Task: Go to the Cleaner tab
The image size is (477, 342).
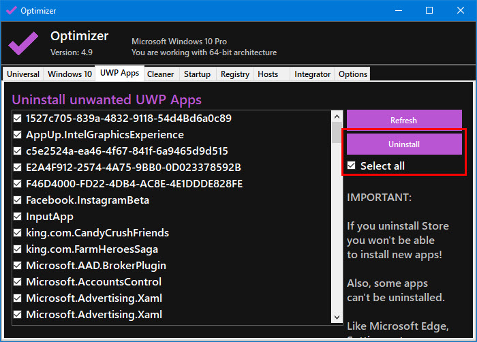Action: pos(161,74)
